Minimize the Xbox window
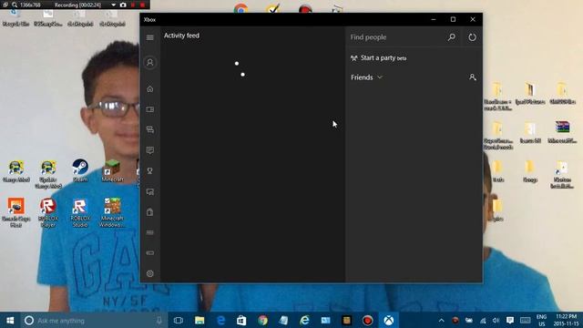Viewport: 583px width, 328px height. 434,19
